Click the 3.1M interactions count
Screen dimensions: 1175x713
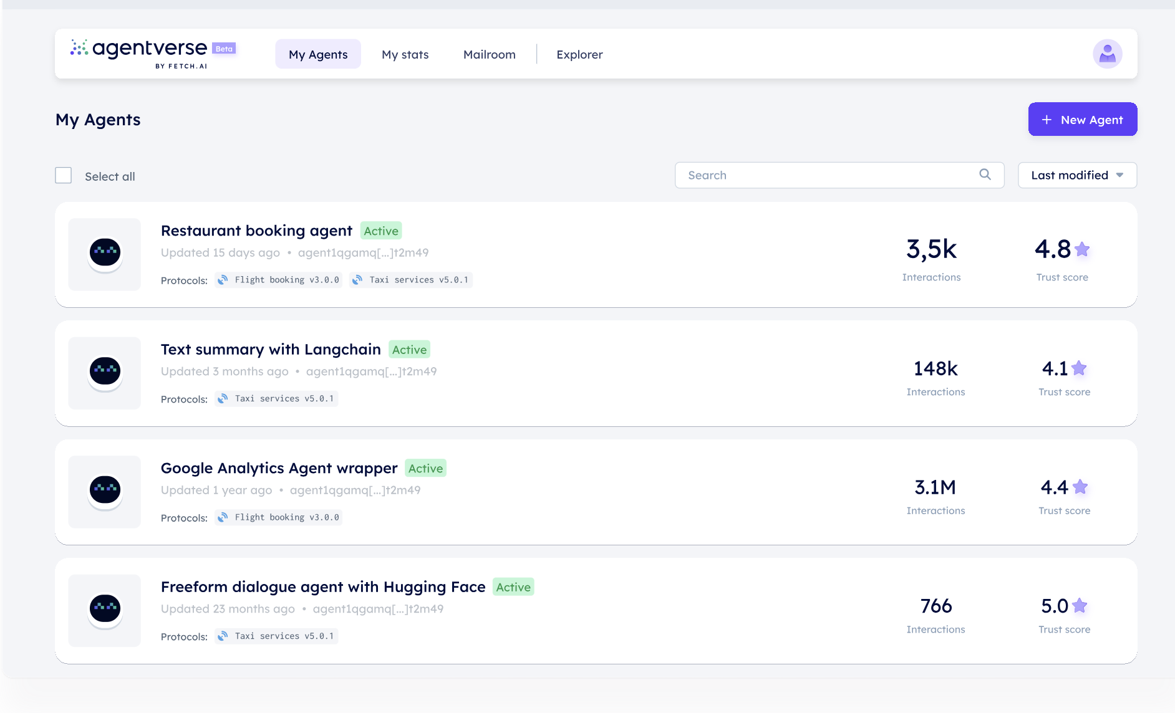pyautogui.click(x=936, y=487)
